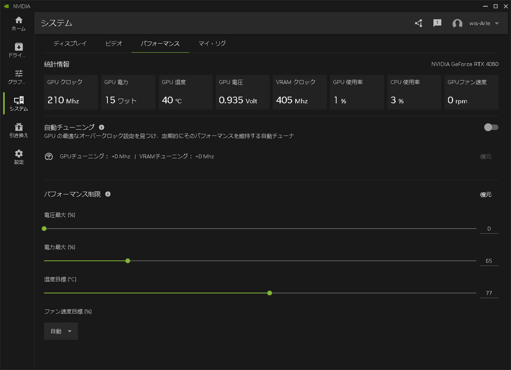Switch to the マイ・リグ tab
Screen dimensions: 511x370
(x=211, y=44)
